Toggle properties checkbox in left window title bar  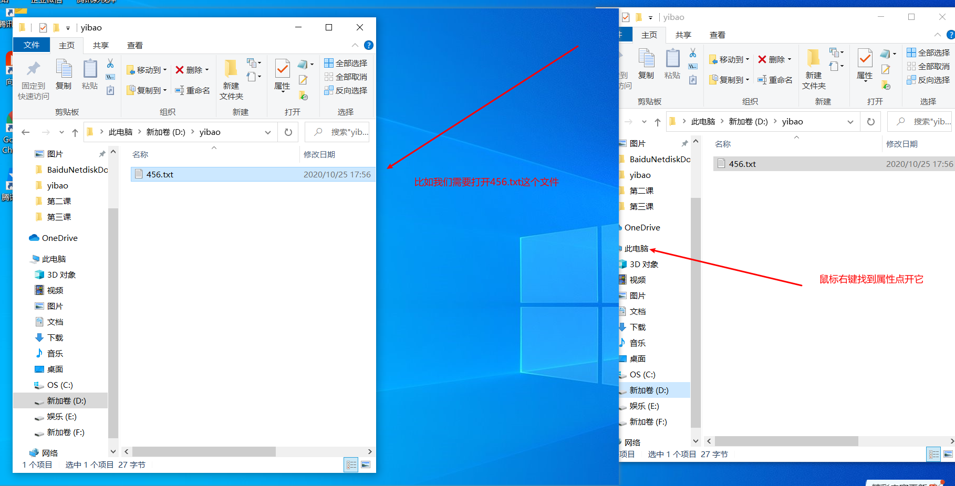click(43, 27)
